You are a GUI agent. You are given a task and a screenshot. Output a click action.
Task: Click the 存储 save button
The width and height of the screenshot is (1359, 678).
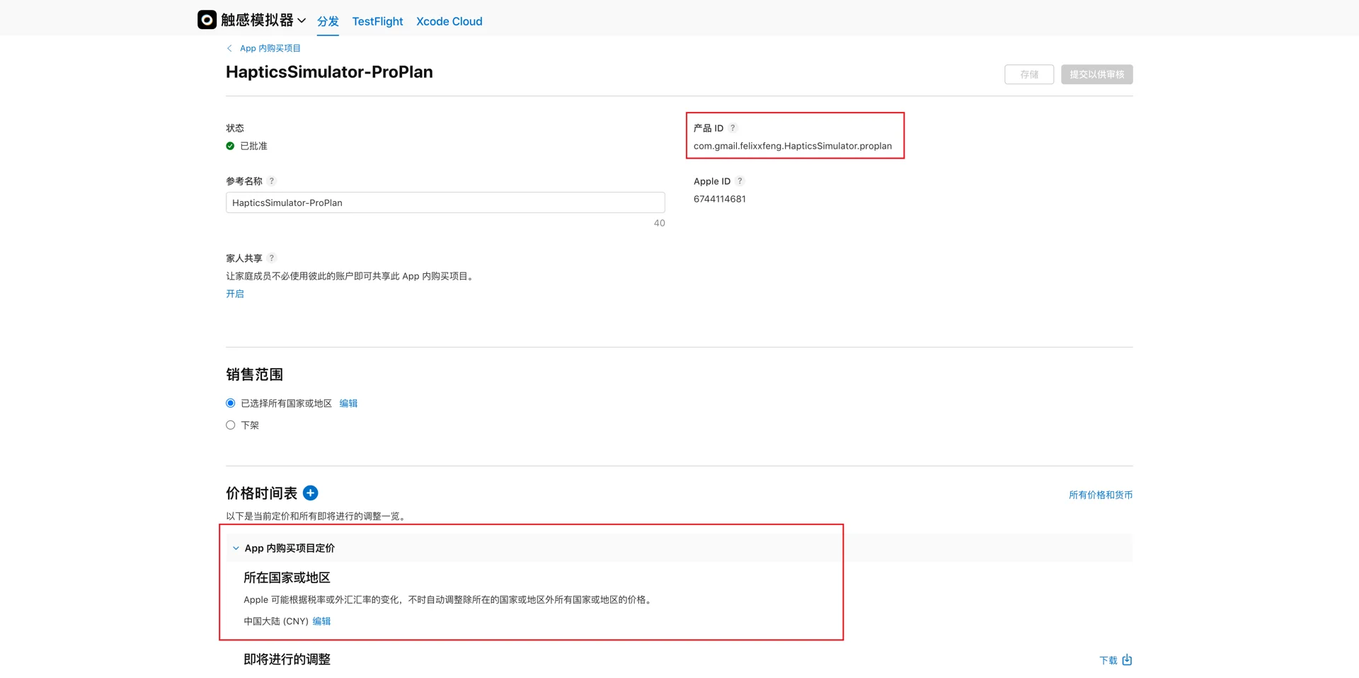pyautogui.click(x=1029, y=74)
